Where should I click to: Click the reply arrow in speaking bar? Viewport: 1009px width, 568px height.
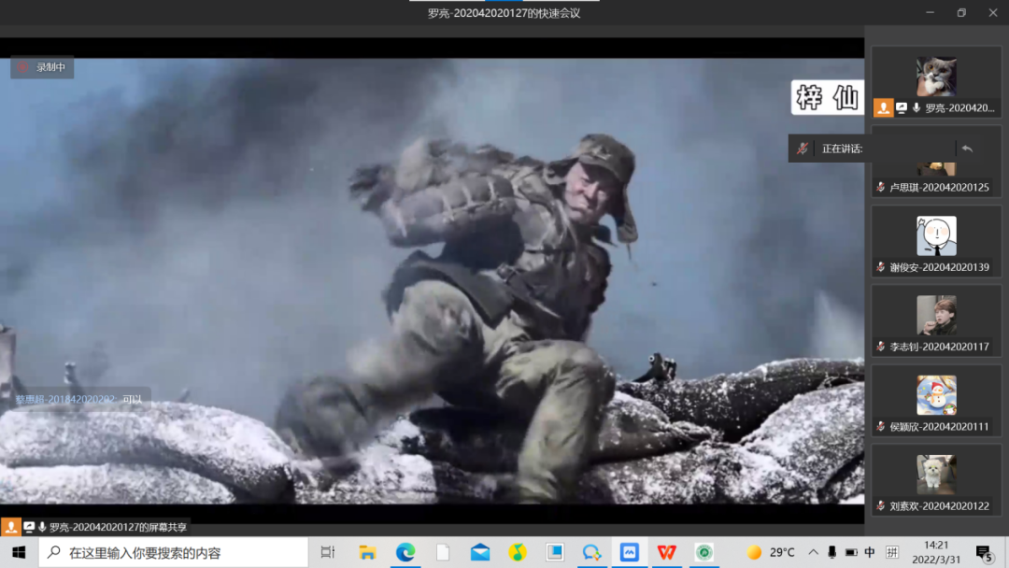967,149
